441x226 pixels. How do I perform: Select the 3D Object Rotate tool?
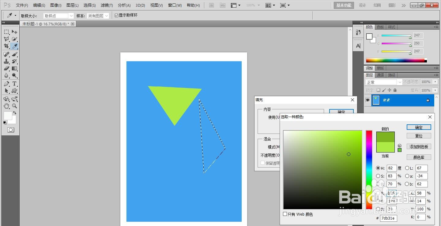pos(6,99)
